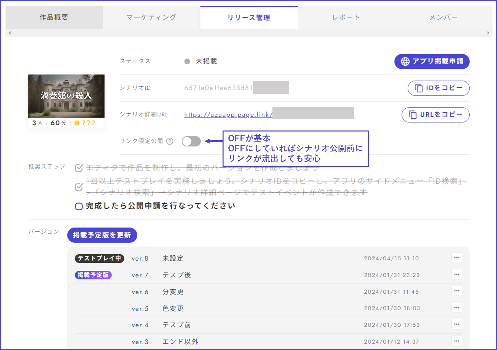
Task: Uncheck the test play recommended step checkbox
Action: [x=79, y=187]
